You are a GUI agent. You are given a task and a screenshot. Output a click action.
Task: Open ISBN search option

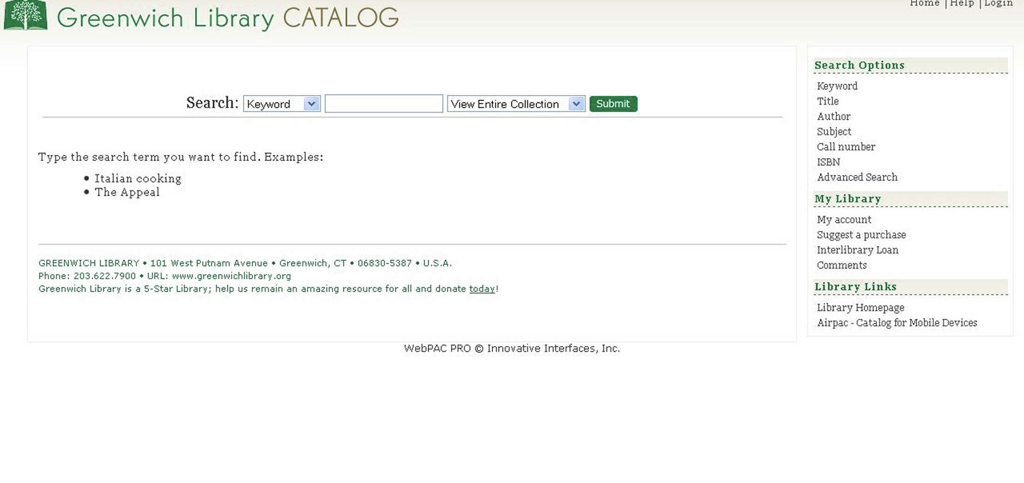click(x=829, y=162)
